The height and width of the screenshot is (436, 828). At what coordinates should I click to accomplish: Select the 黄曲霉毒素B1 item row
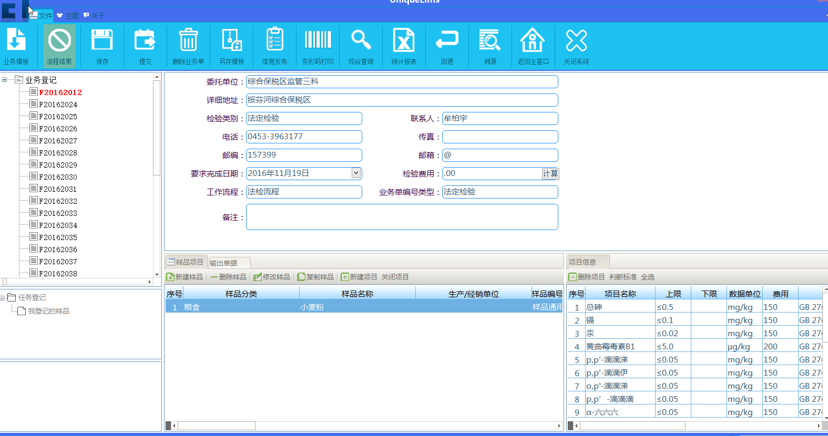pyautogui.click(x=694, y=346)
